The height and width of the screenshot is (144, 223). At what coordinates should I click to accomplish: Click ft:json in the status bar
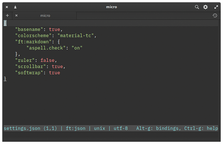click(75, 128)
